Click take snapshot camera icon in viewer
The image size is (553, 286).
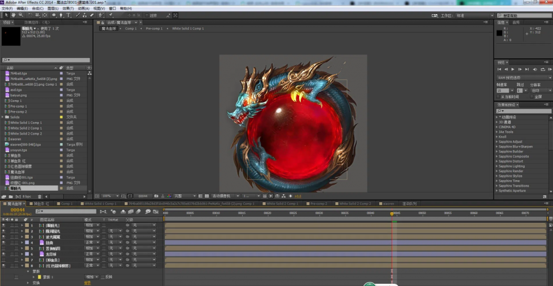point(156,196)
